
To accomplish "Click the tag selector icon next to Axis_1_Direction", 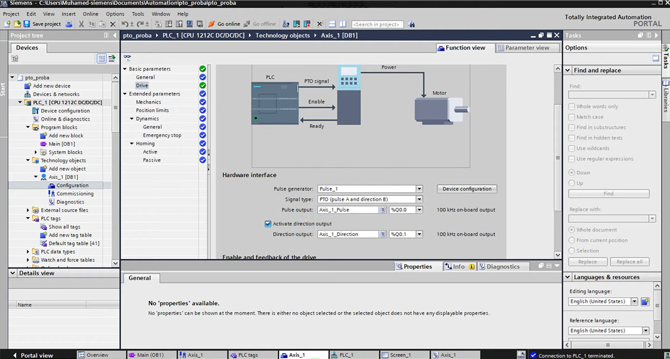I will (x=383, y=234).
